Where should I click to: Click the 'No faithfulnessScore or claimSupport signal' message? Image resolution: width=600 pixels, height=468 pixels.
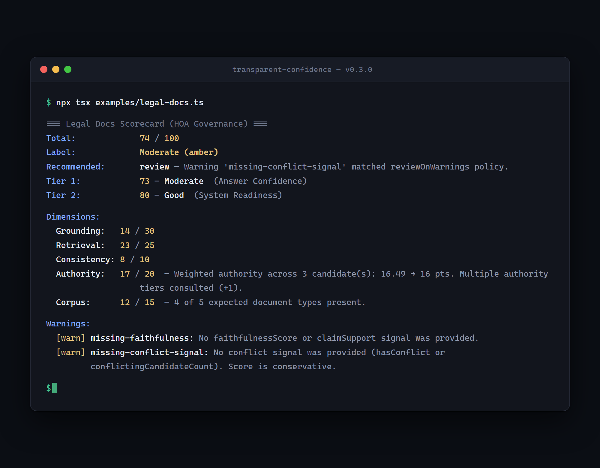point(338,338)
